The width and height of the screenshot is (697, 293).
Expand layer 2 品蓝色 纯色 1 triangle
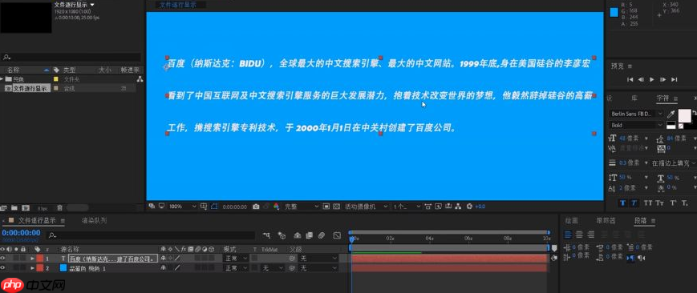[x=32, y=268]
